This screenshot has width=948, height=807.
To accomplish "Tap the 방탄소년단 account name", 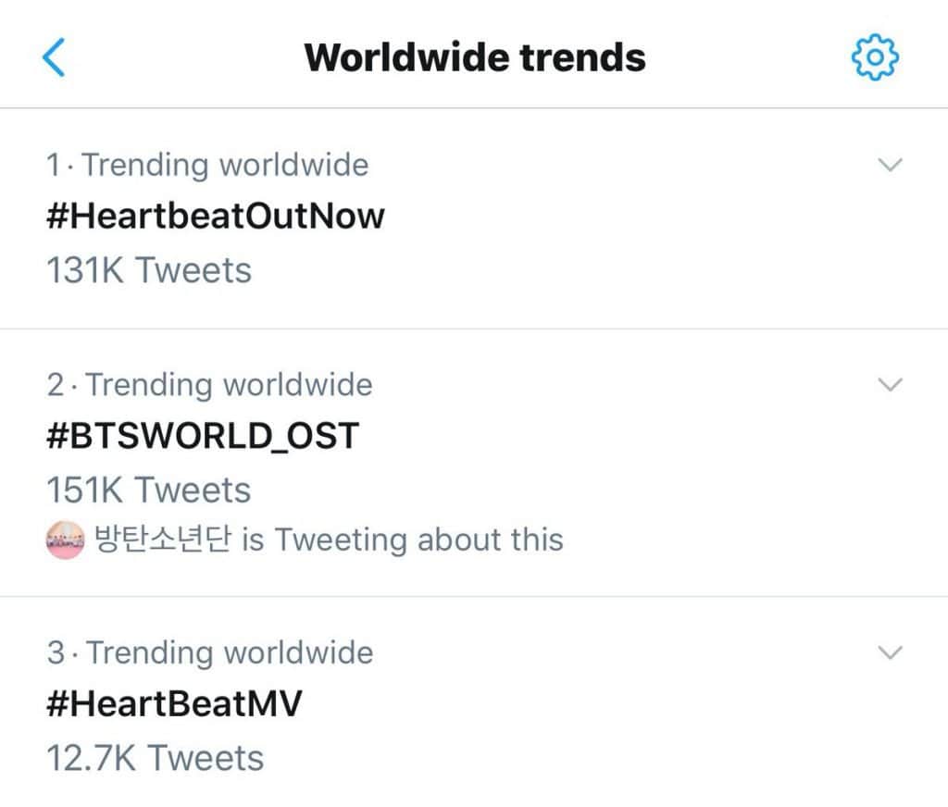I will click(x=163, y=540).
